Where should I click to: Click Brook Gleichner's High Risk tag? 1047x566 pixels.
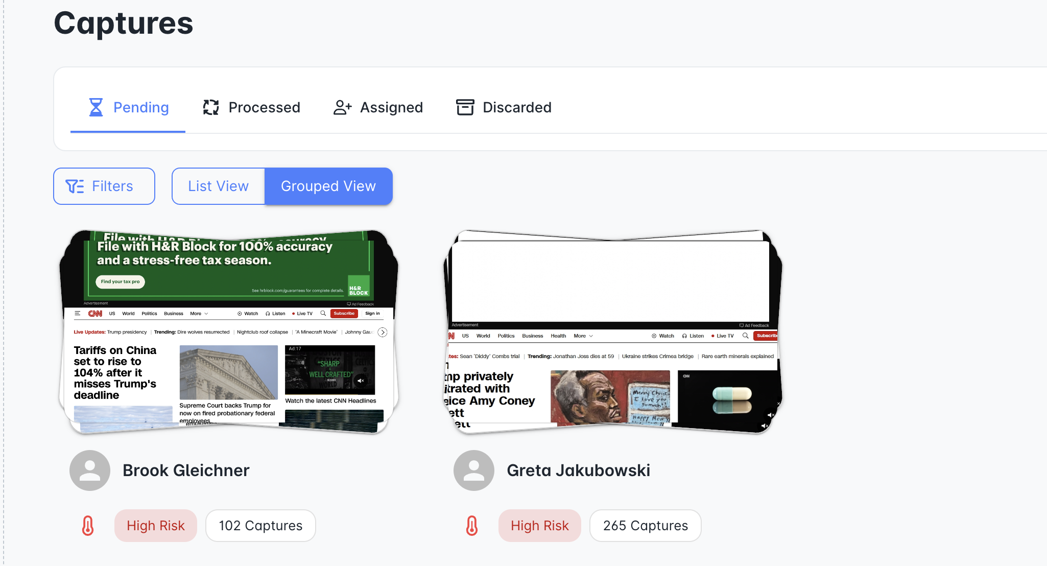[156, 526]
